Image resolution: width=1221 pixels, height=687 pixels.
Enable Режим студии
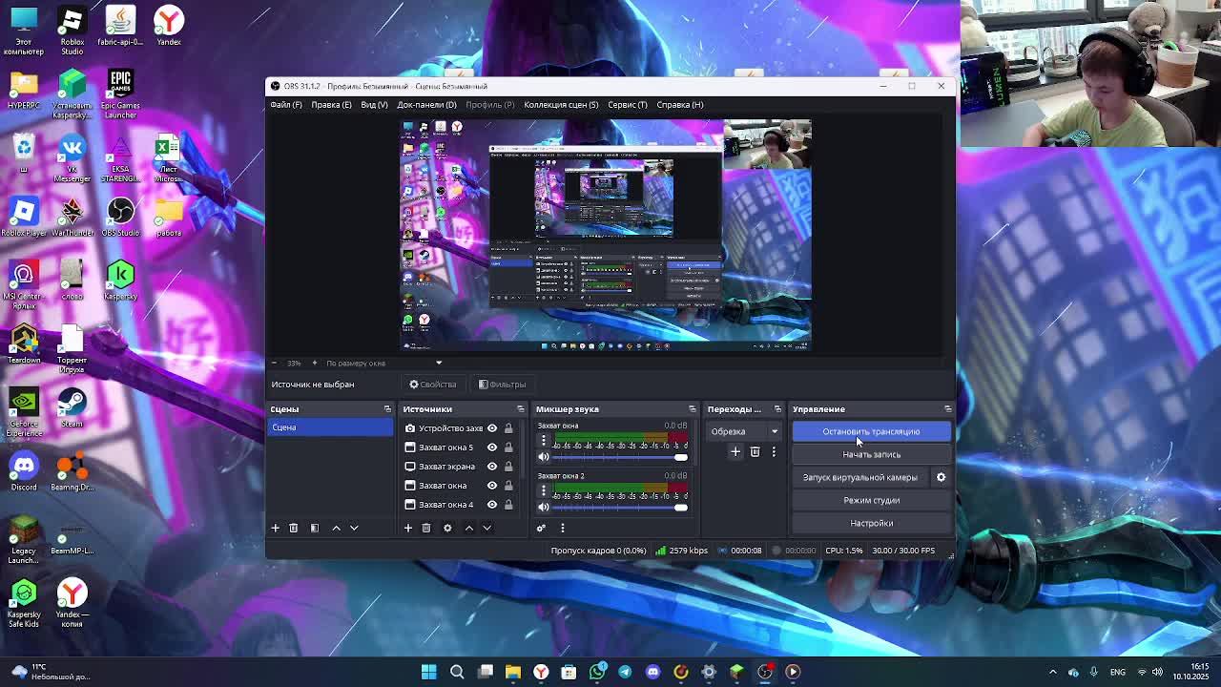point(871,500)
